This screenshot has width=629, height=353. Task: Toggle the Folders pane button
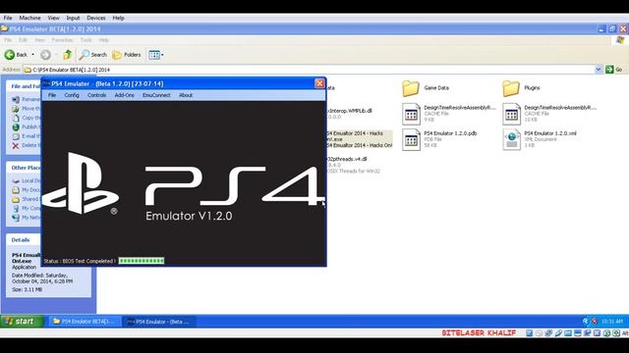coord(127,55)
